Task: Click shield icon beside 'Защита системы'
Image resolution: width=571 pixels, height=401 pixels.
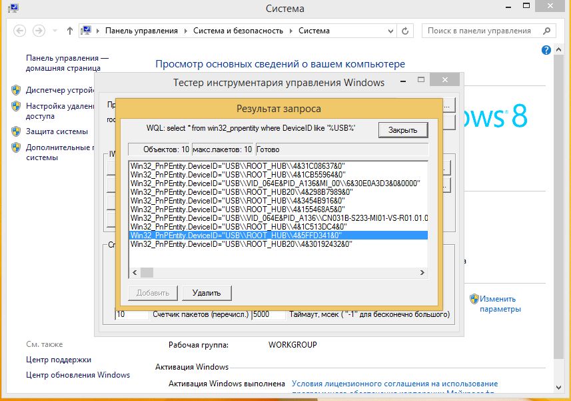Action: click(16, 131)
